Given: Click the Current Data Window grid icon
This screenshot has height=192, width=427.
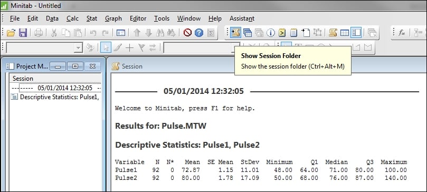Looking at the screenshot, I should coord(345,33).
